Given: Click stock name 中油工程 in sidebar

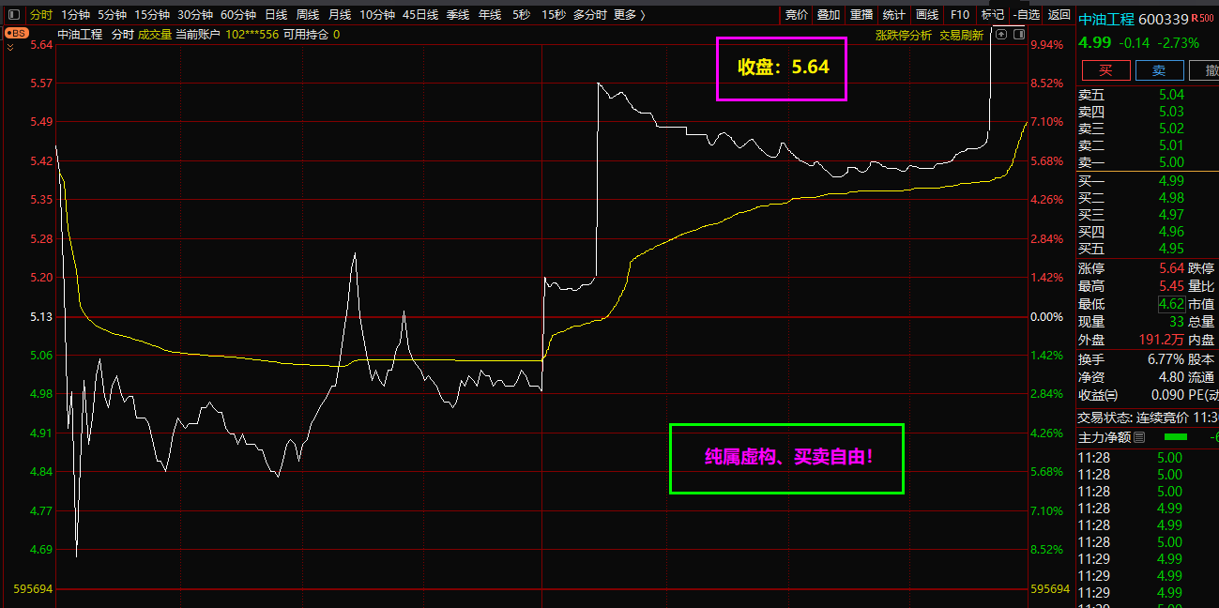Looking at the screenshot, I should (1106, 19).
